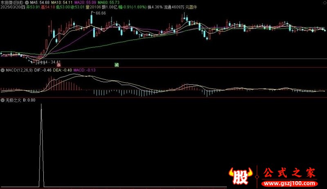This screenshot has height=189, width=327.
Task: Click the turnover rate 换4.36%
Action: pyautogui.click(x=155, y=7)
